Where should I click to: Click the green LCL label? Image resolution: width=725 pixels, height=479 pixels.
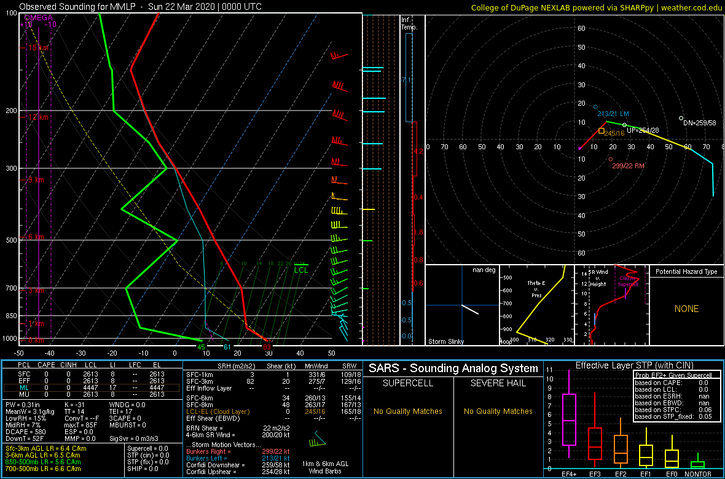point(301,270)
